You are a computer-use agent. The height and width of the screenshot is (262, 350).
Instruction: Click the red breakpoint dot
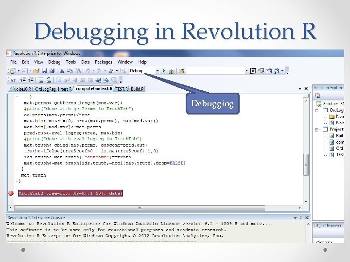pyautogui.click(x=11, y=193)
